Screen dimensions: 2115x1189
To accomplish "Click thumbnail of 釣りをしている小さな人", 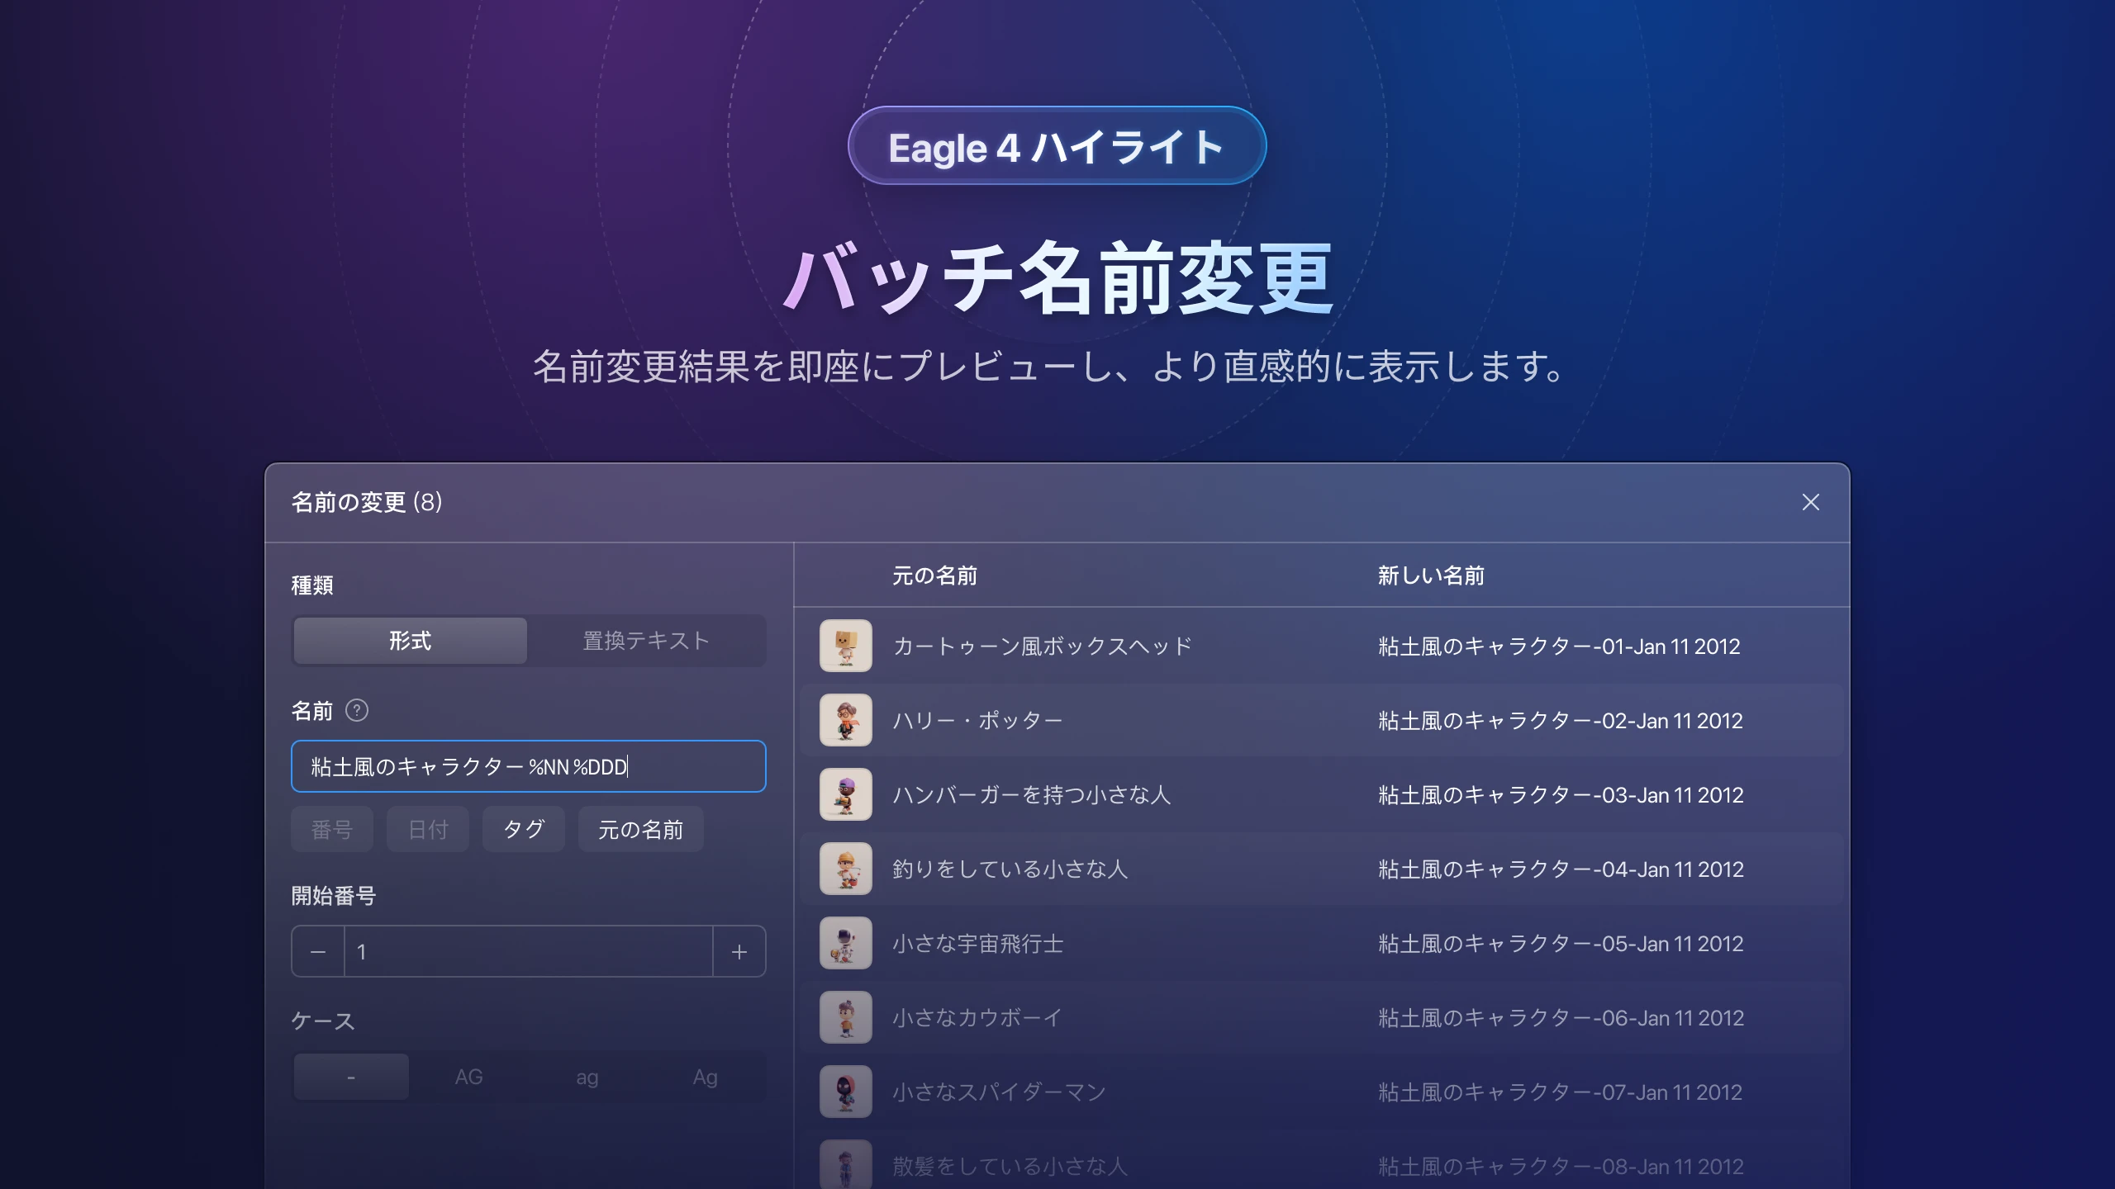I will [x=845, y=869].
